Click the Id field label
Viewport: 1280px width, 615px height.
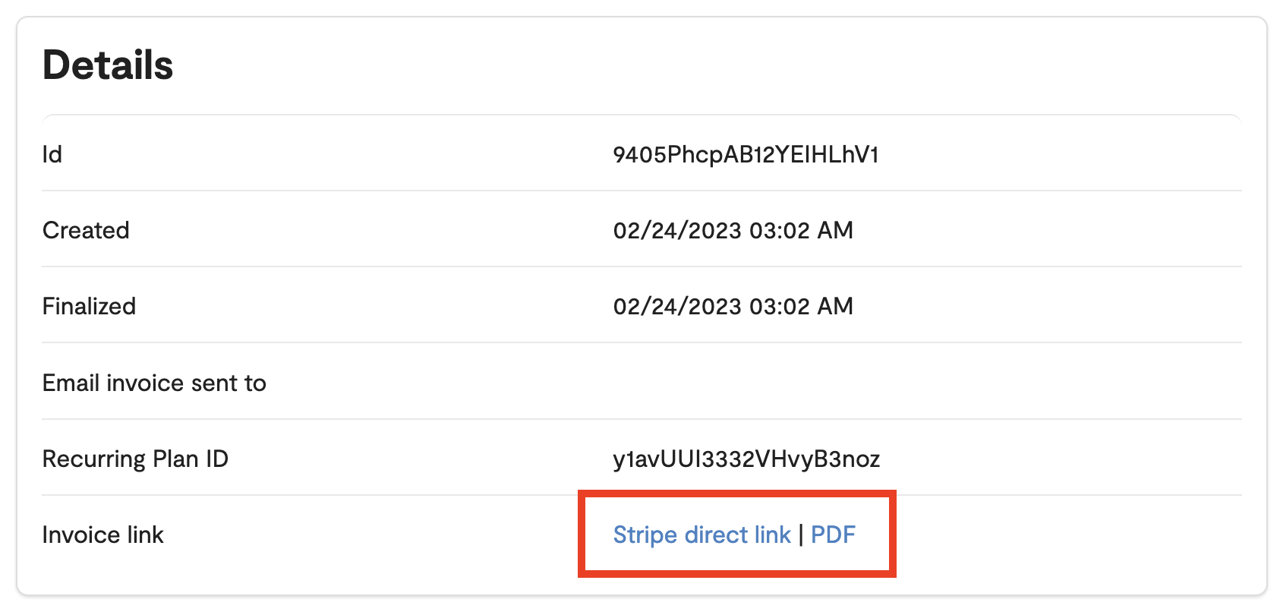point(52,154)
